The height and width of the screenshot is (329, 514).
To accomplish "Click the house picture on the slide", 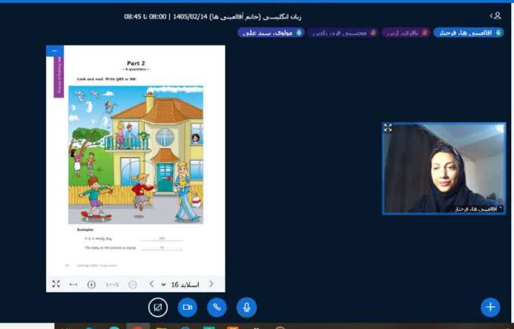I will [136, 155].
